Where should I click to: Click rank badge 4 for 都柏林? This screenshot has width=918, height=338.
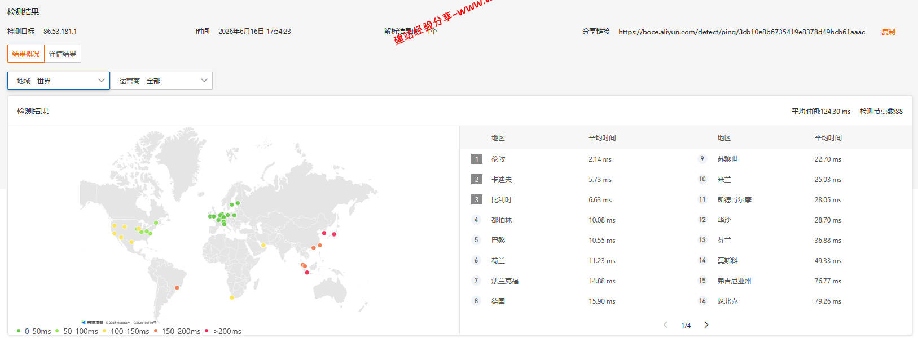click(x=476, y=220)
